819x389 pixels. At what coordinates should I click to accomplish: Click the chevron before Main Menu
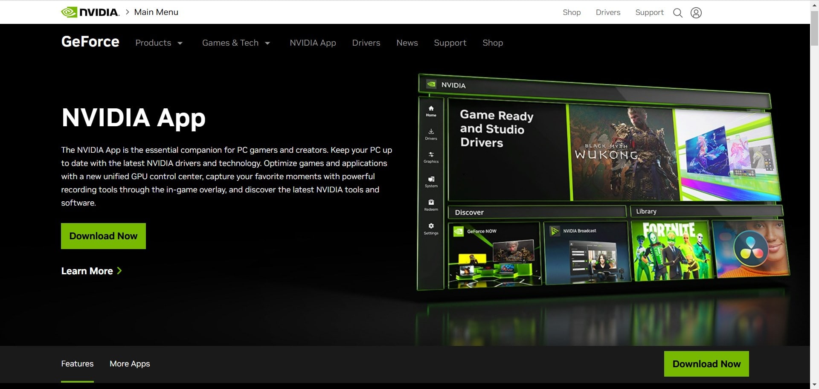(x=127, y=12)
